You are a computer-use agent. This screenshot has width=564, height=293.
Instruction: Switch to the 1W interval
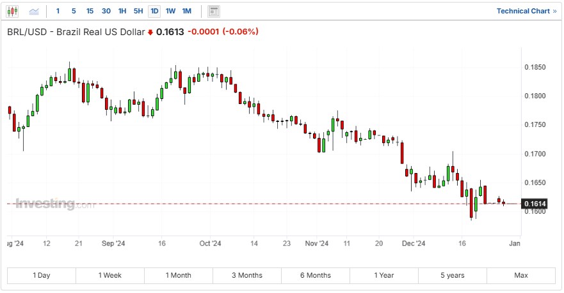tap(170, 11)
